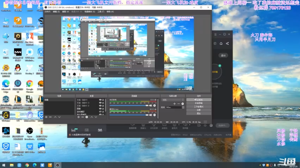Image resolution: width=300 pixels, height=168 pixels.
Task: Toggle the lock on the first text source
Action: pyautogui.click(x=103, y=100)
